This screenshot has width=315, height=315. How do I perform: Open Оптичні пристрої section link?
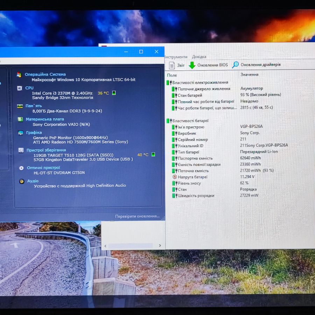point(44,168)
